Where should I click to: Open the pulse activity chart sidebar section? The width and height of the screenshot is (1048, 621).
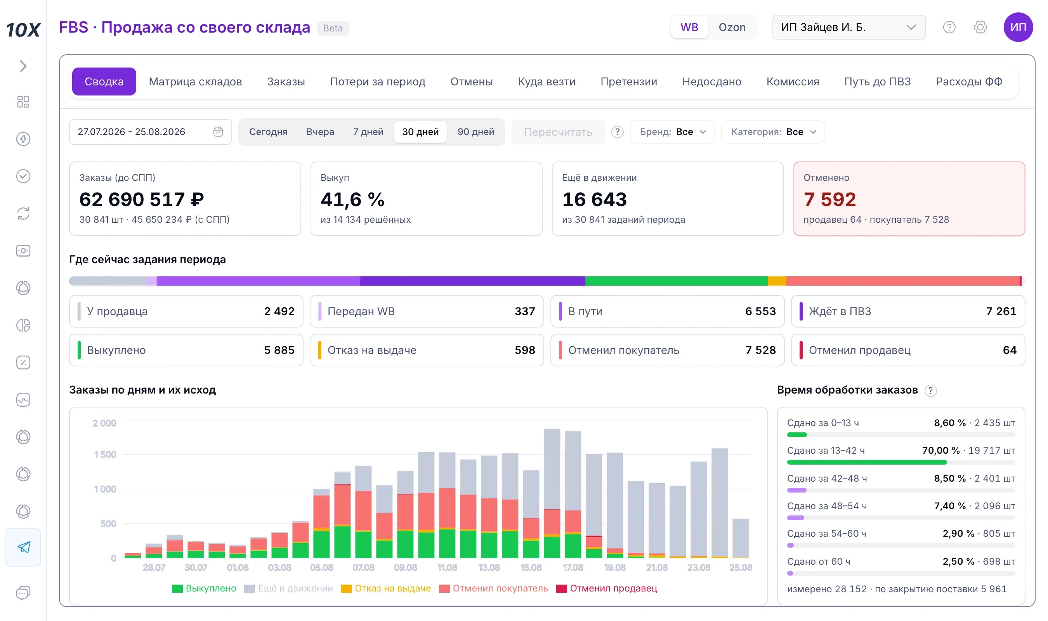point(23,400)
